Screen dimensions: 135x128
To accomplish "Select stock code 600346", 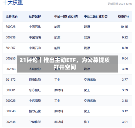I will click(x=11, y=111).
